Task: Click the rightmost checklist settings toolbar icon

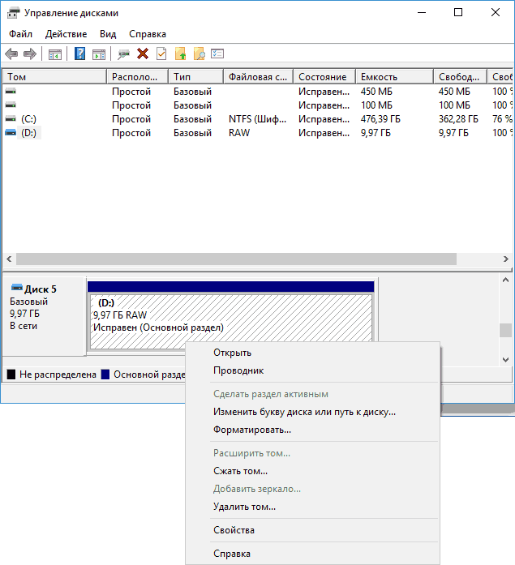Action: [217, 54]
